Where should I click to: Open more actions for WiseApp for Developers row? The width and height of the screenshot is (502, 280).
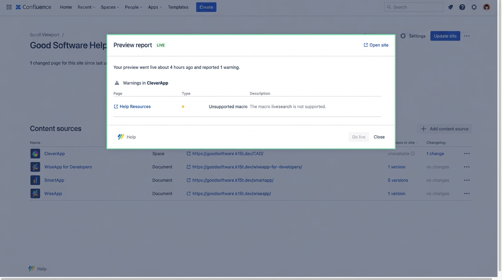pyautogui.click(x=467, y=167)
